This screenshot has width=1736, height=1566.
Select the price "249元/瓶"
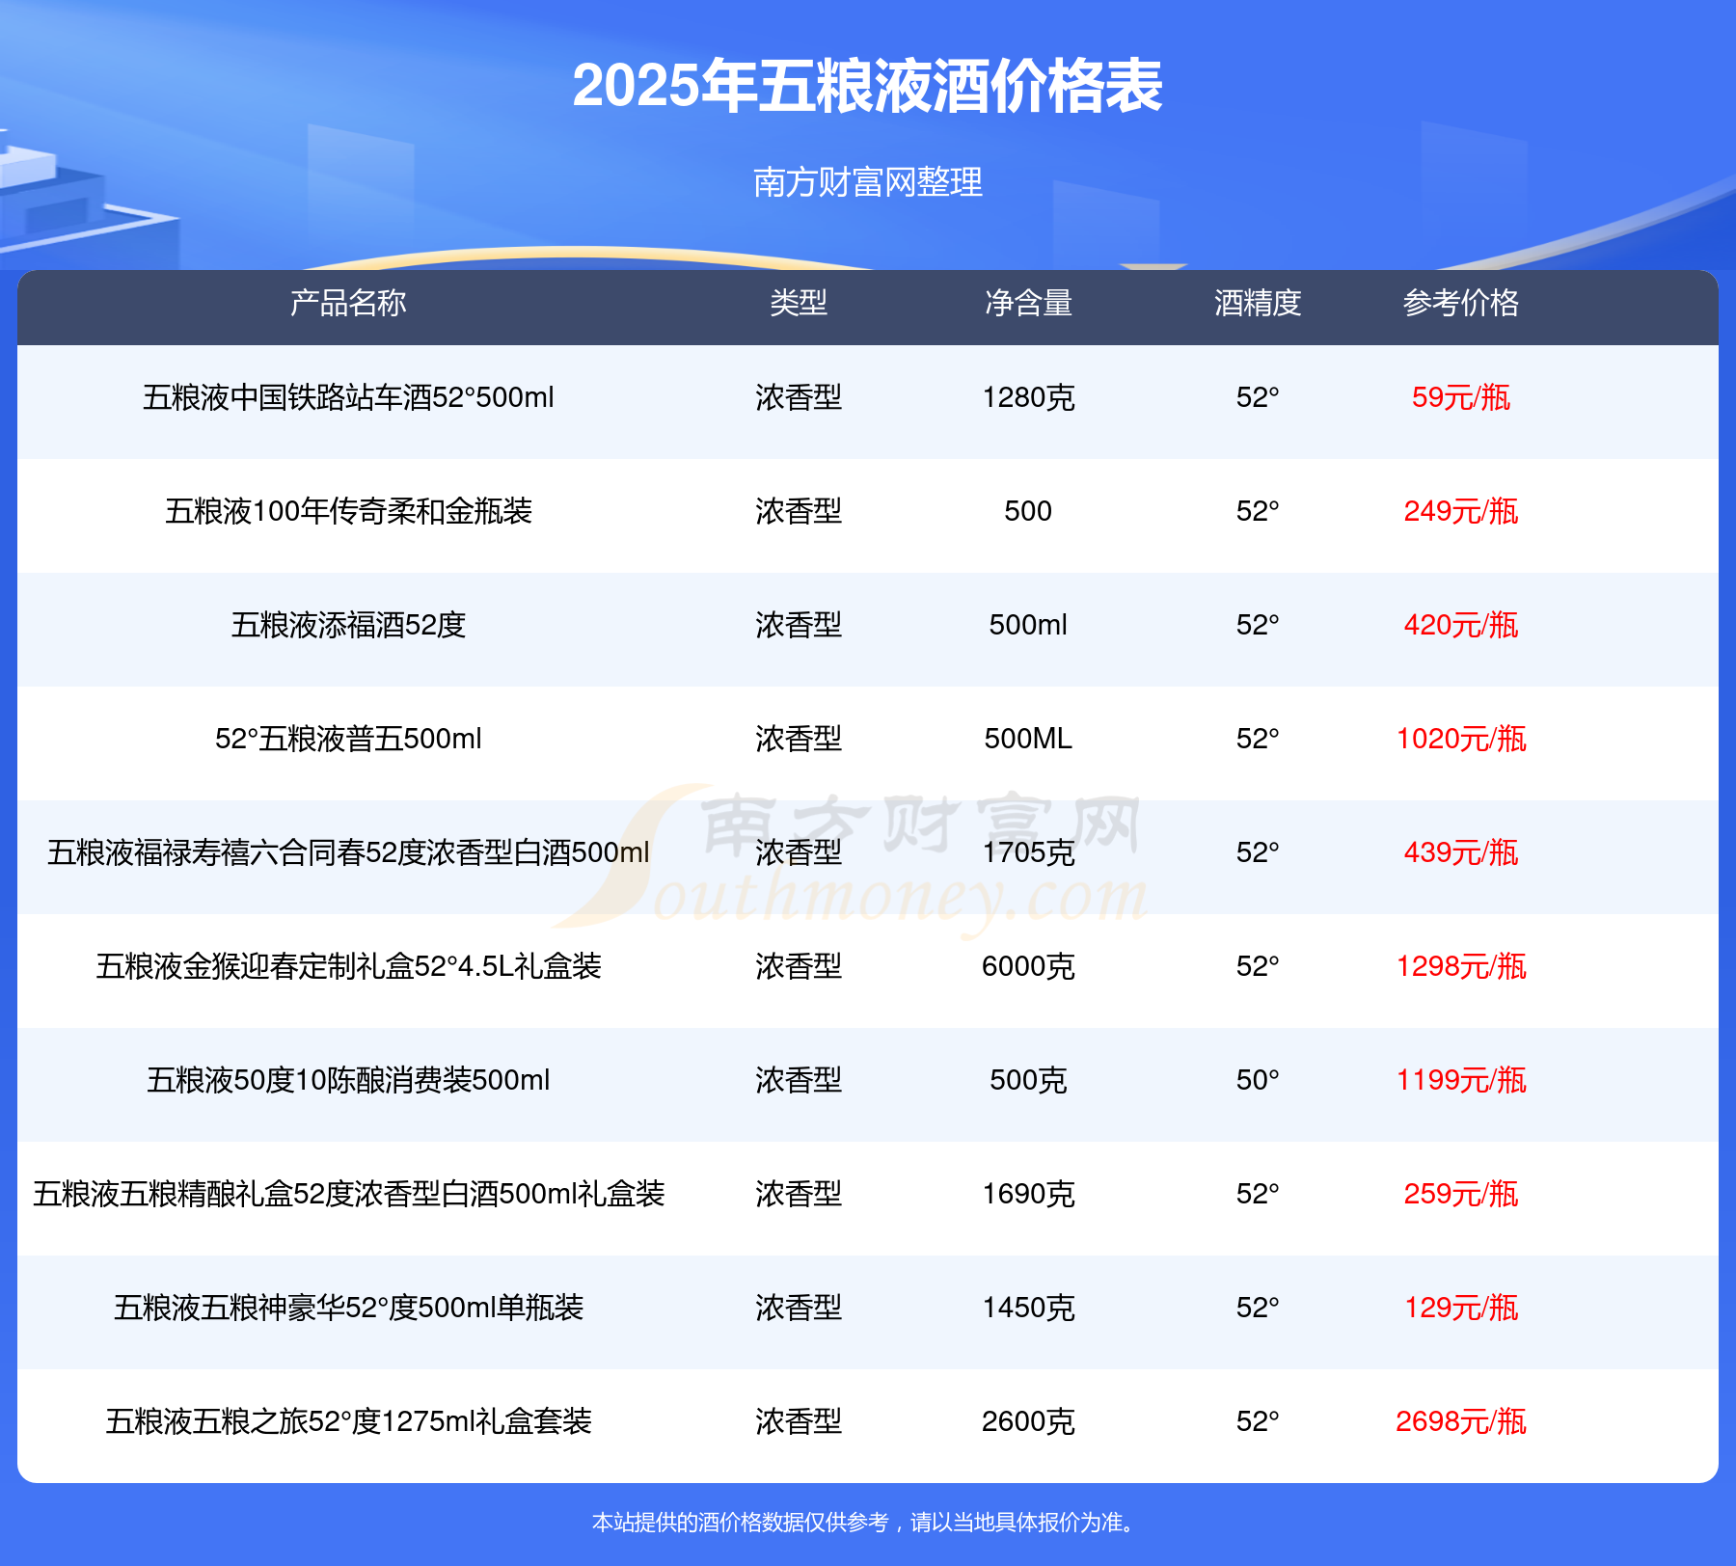click(x=1461, y=511)
